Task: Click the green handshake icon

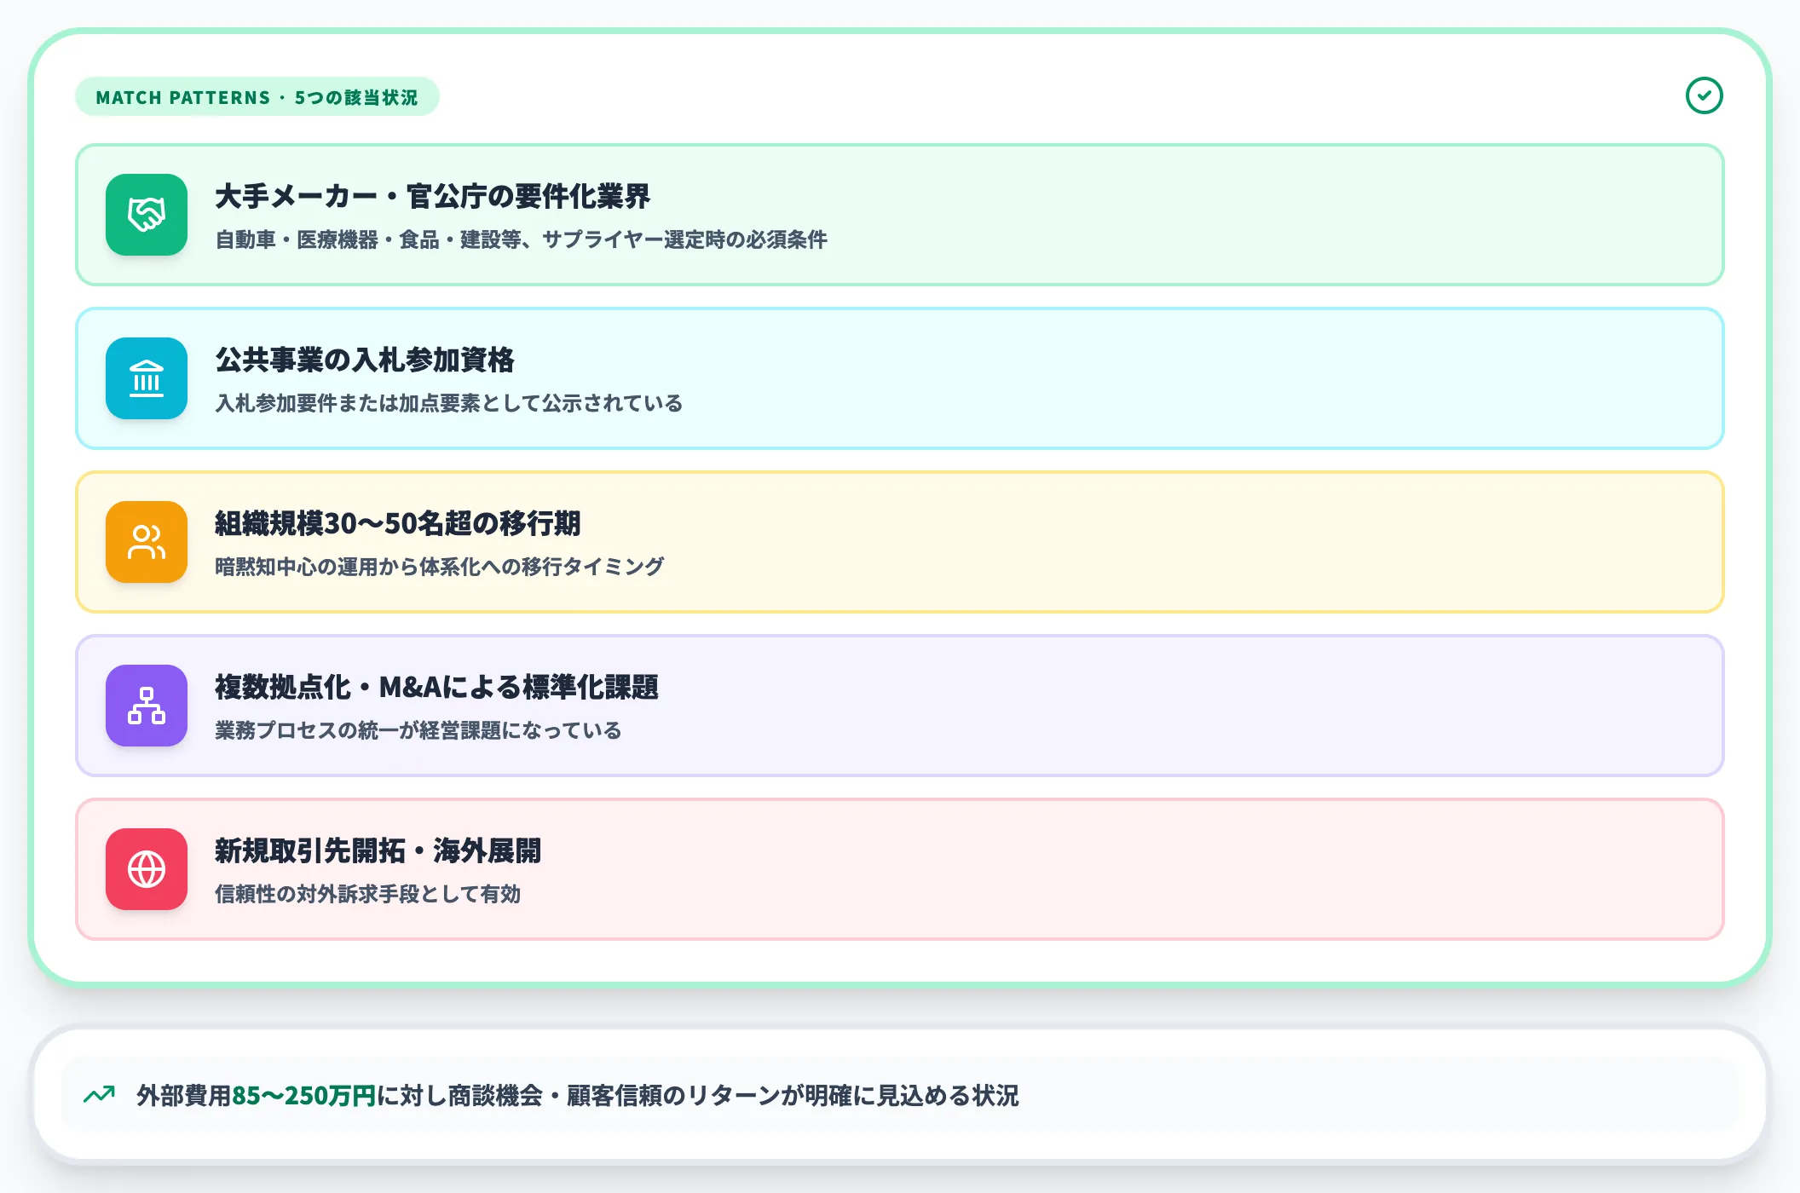Action: click(x=147, y=215)
